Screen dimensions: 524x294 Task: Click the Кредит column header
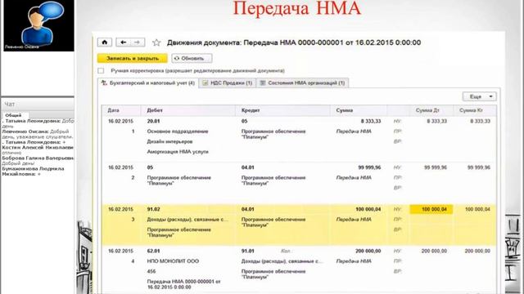tap(283, 110)
